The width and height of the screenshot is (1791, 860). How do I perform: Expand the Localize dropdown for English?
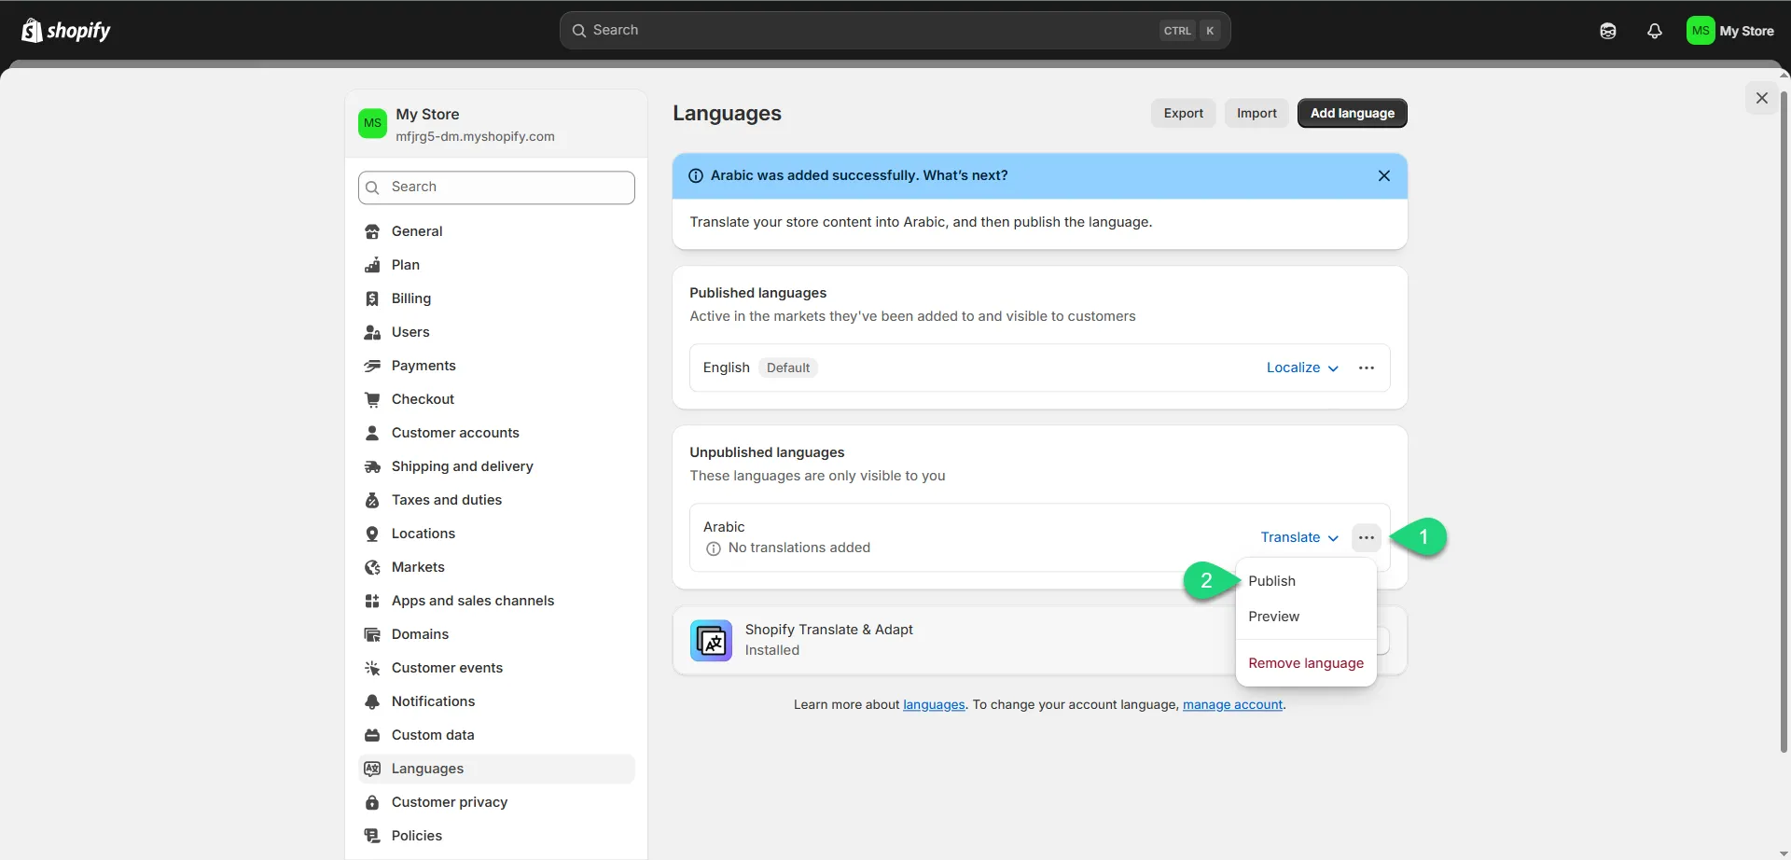[x=1301, y=368]
